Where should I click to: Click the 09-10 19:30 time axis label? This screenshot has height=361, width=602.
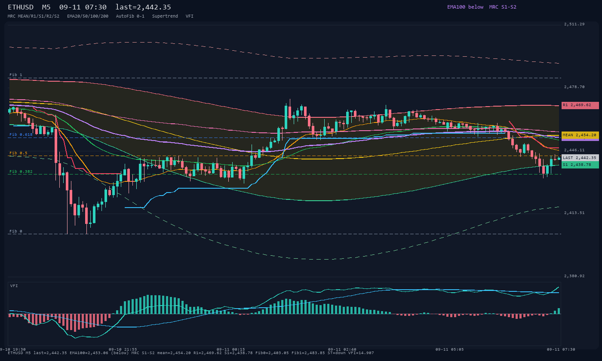click(13, 349)
